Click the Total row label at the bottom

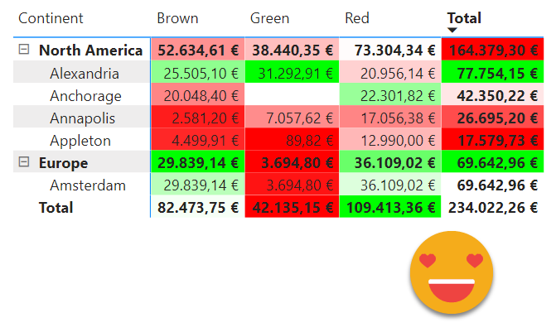tap(56, 207)
